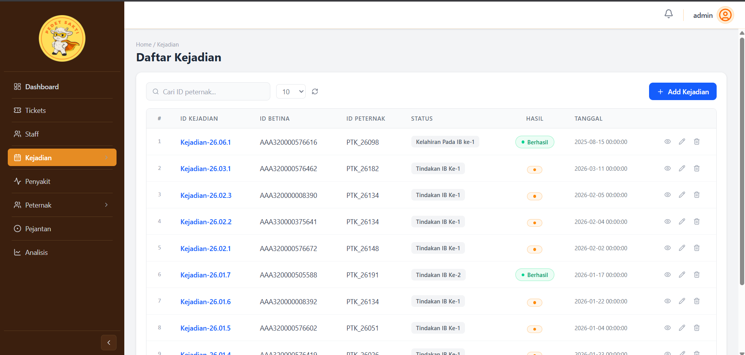Click the Tindakan IB Ke-2 status tag

[x=438, y=275]
